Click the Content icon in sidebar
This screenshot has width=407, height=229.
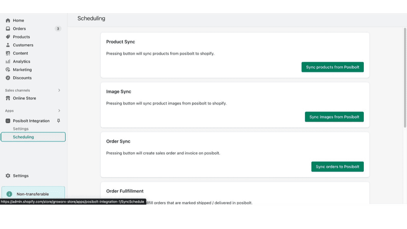click(x=8, y=53)
